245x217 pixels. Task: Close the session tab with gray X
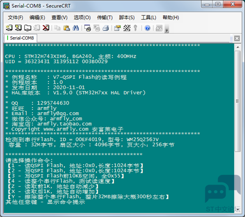point(237,39)
